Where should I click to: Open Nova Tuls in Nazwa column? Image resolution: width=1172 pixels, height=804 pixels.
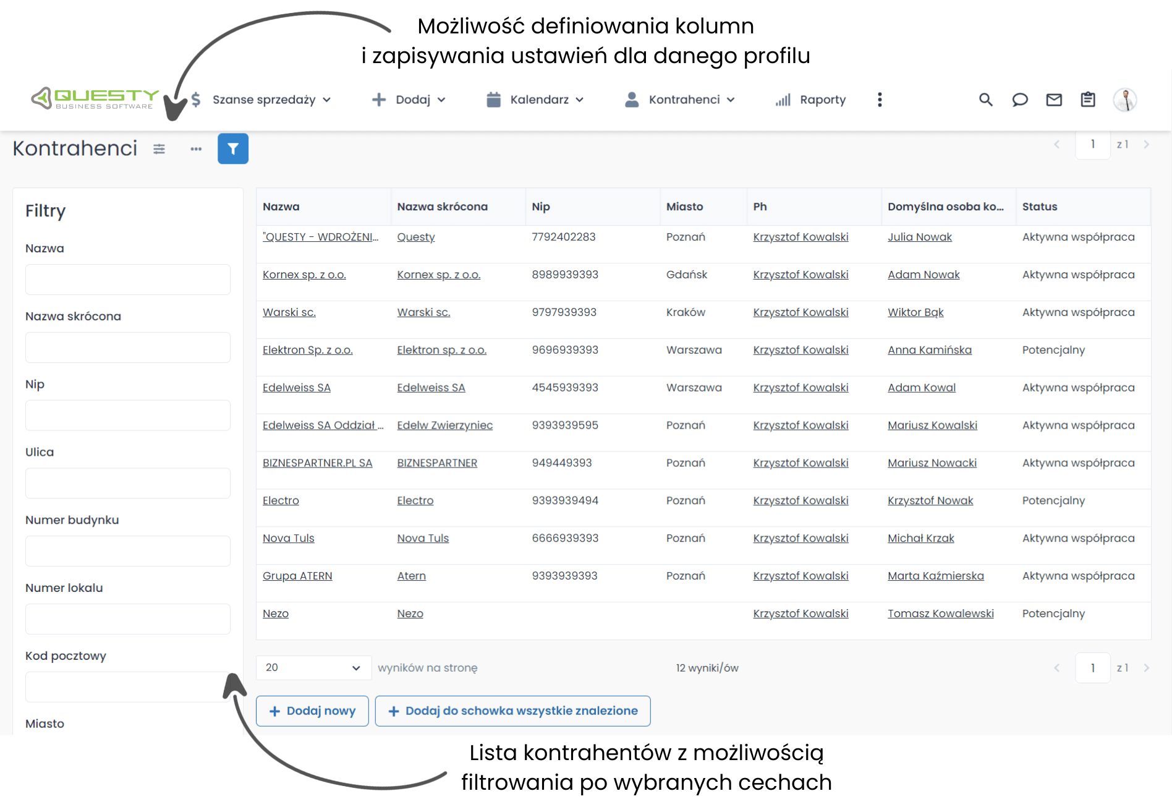tap(289, 538)
